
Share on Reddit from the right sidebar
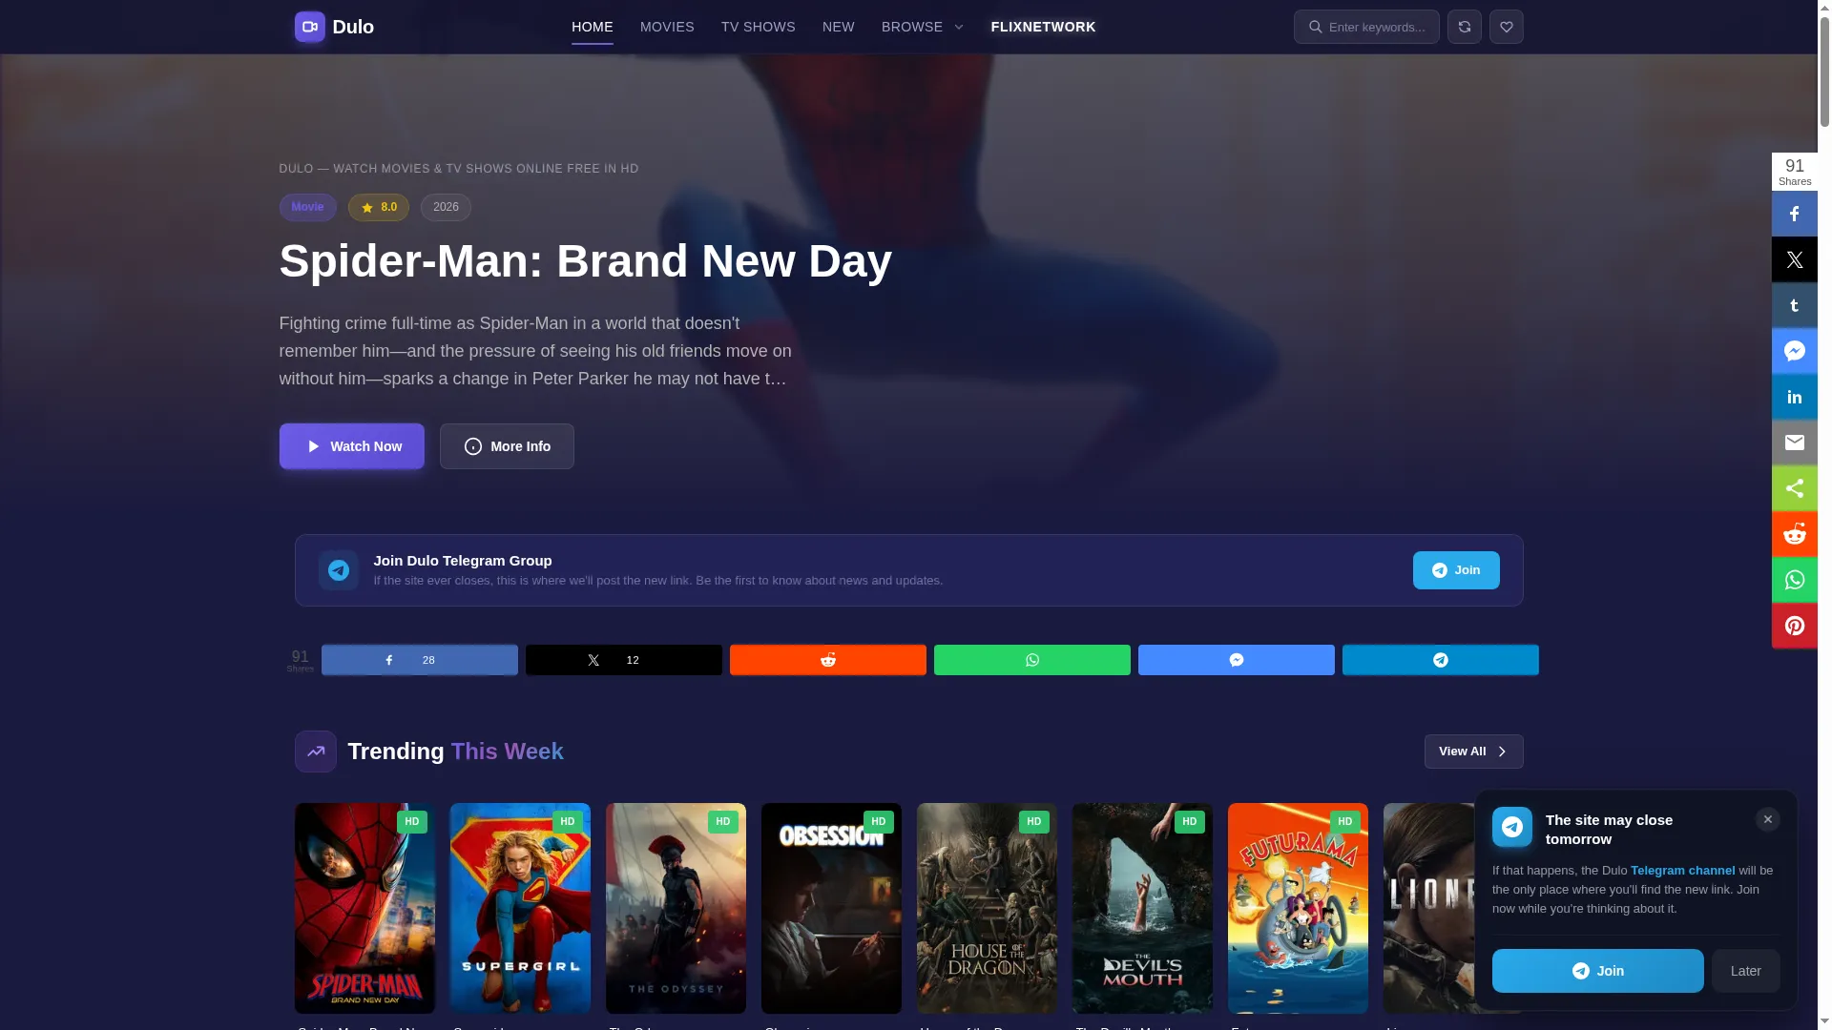pos(1795,534)
